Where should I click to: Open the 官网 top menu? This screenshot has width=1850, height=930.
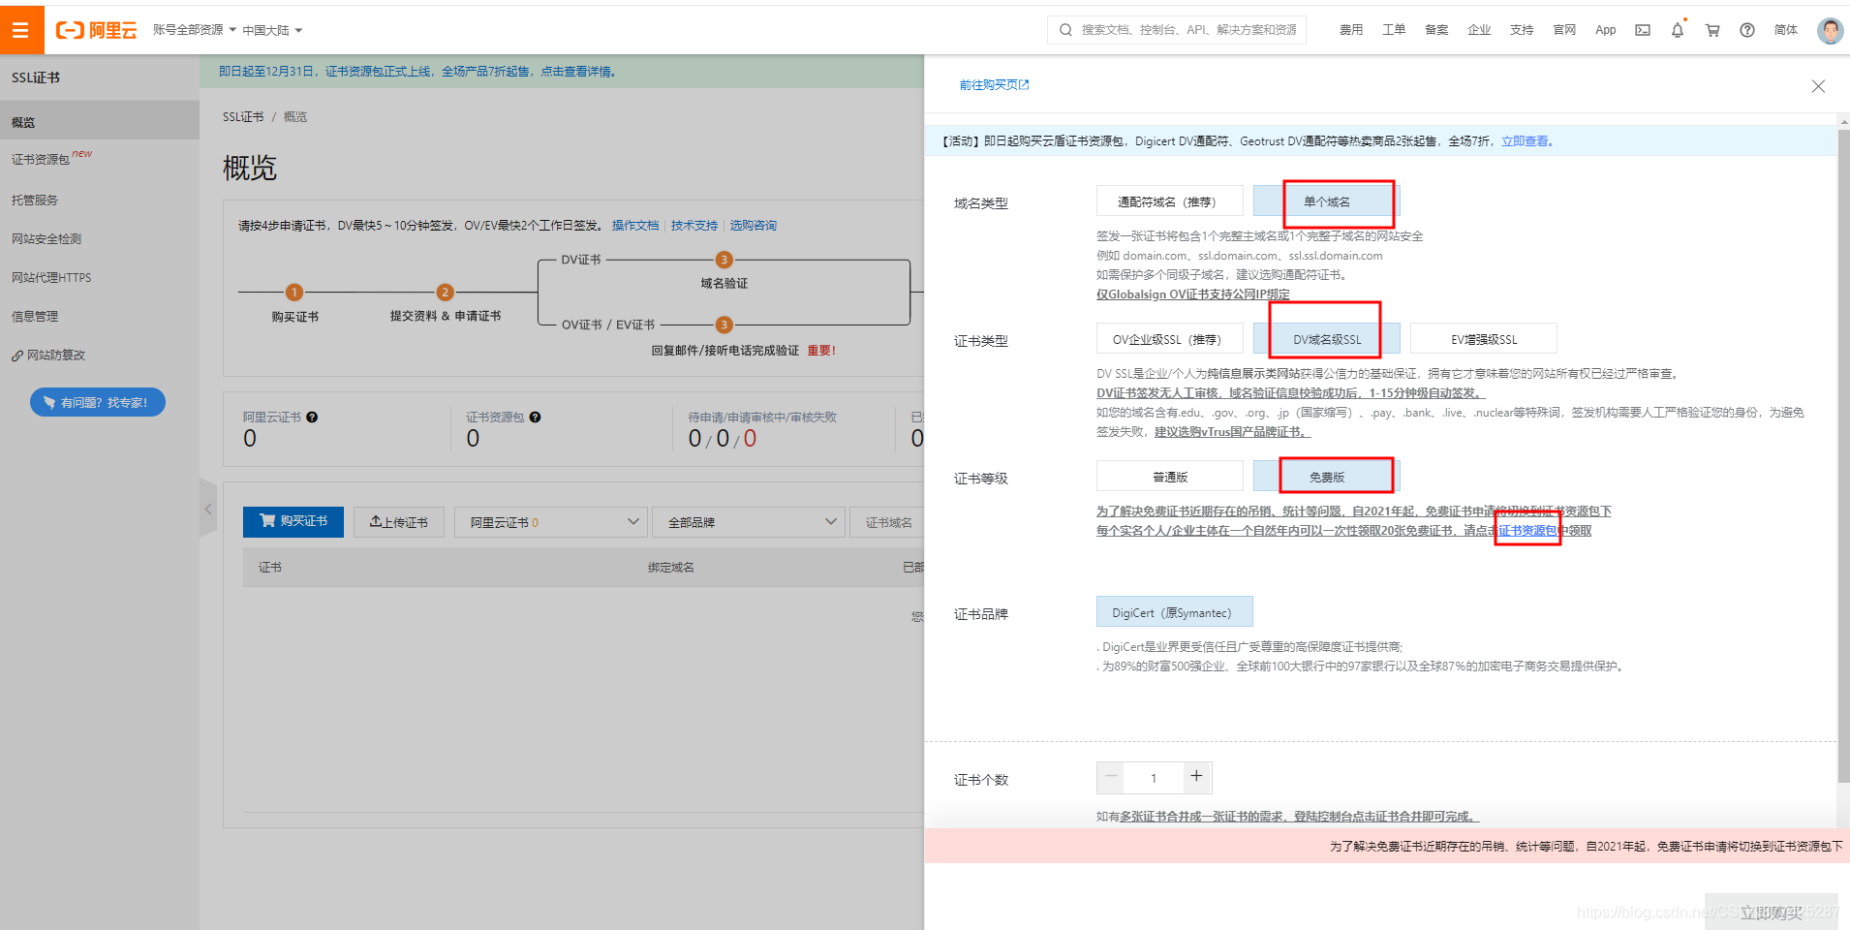(x=1564, y=30)
